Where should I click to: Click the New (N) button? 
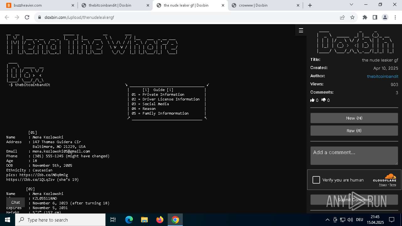pyautogui.click(x=354, y=118)
